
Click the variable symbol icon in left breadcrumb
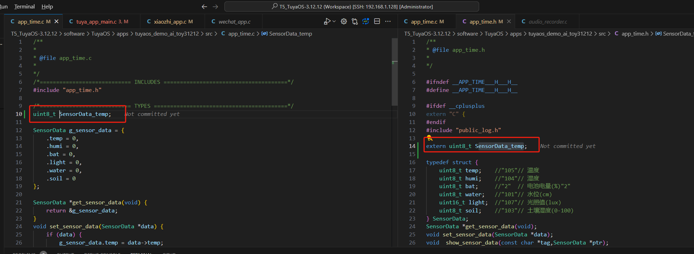click(x=264, y=34)
